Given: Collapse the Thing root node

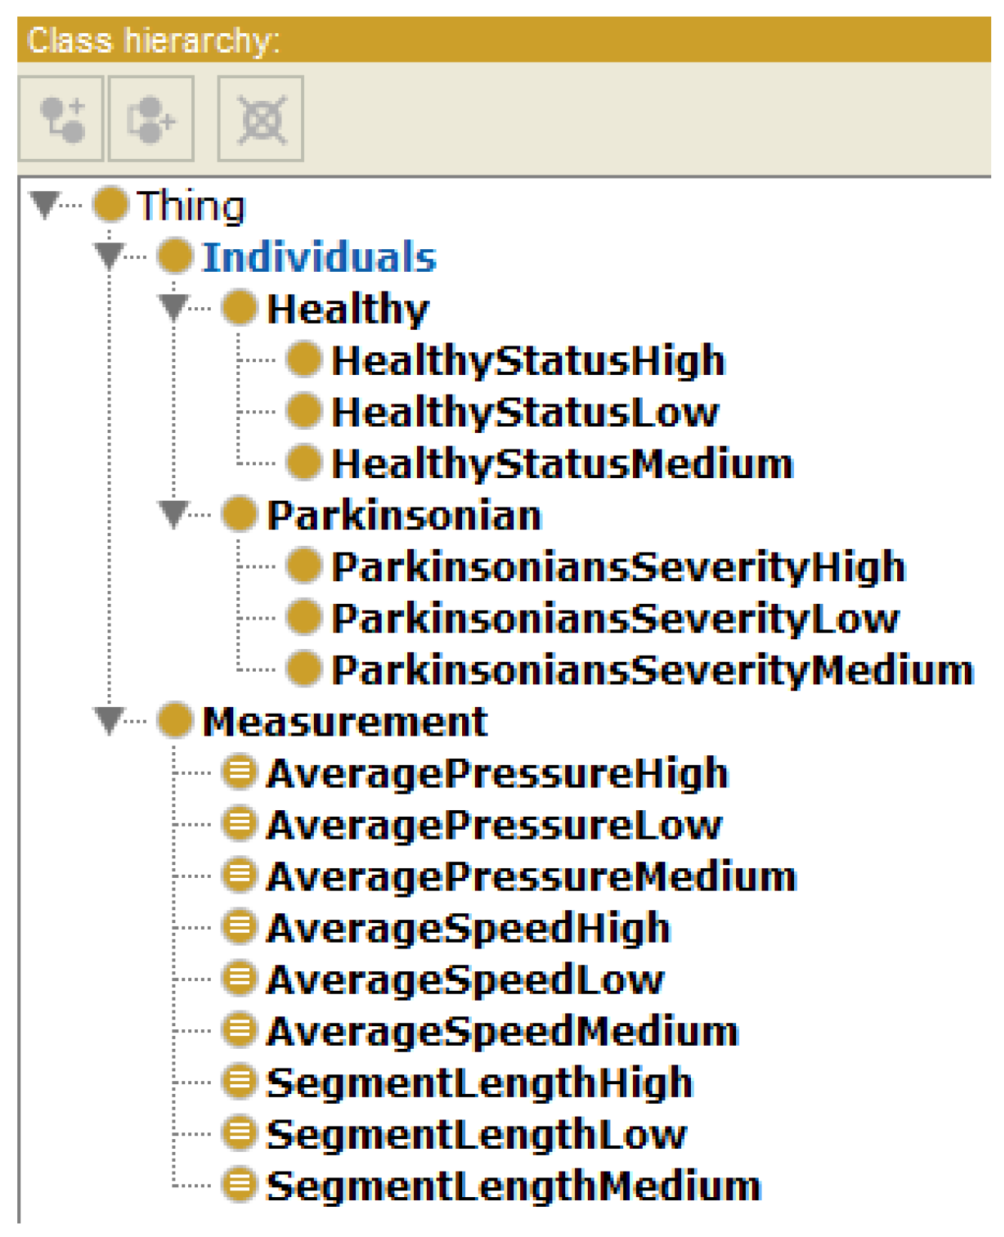Looking at the screenshot, I should pos(44,205).
